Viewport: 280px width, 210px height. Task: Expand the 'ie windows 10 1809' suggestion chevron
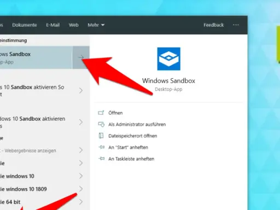[81, 189]
